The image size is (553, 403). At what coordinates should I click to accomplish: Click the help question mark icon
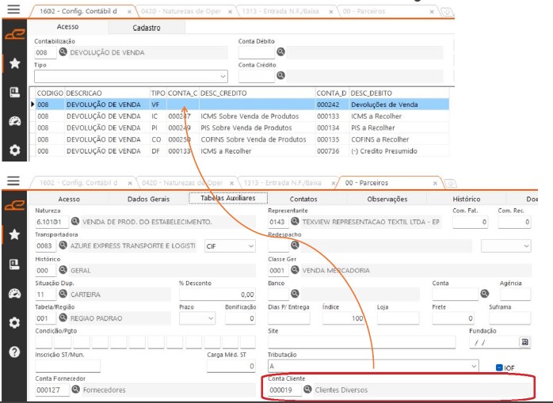pos(13,352)
